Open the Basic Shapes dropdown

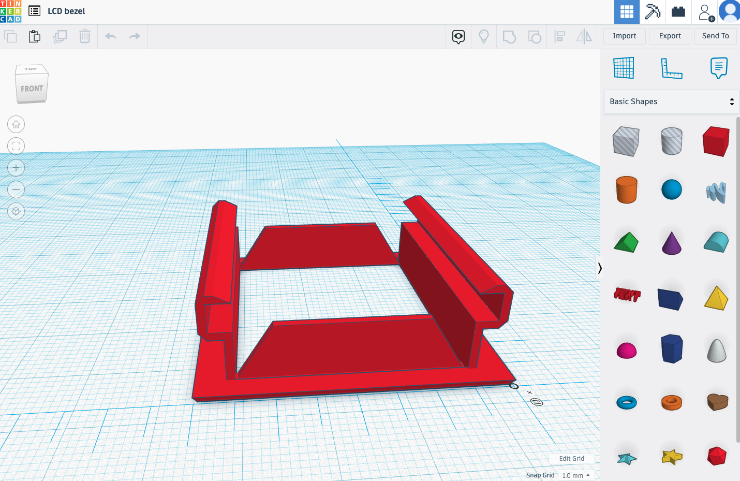click(671, 101)
